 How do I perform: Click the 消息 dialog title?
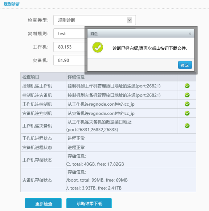click(x=94, y=34)
